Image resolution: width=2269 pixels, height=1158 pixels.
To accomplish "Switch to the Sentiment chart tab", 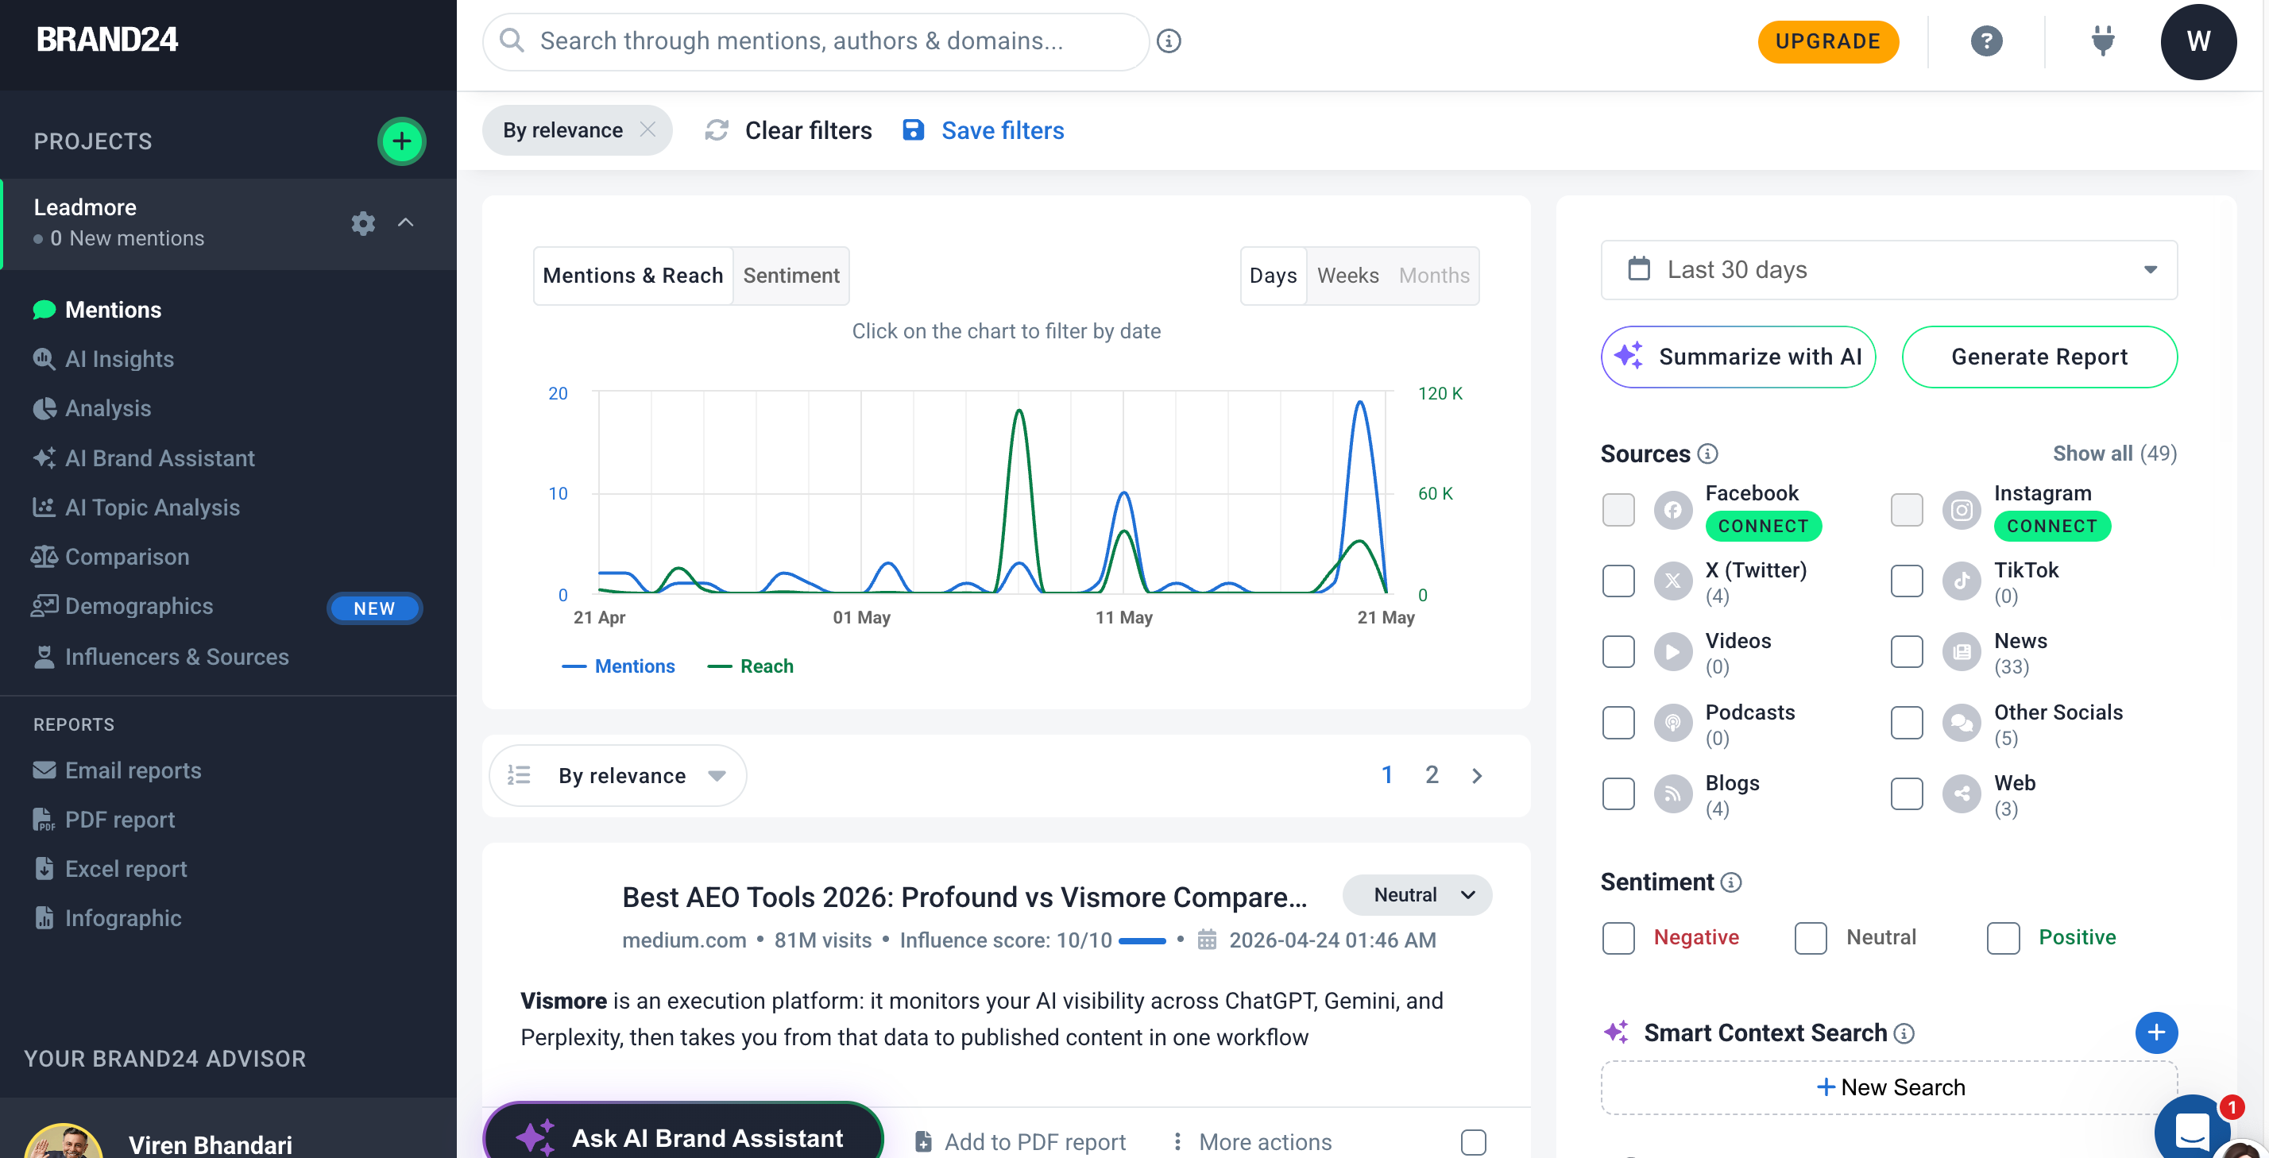I will [x=791, y=276].
